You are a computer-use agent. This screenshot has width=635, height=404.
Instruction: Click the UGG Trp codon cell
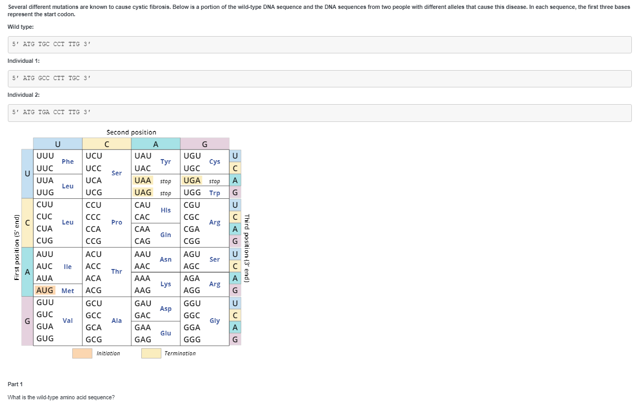point(191,193)
